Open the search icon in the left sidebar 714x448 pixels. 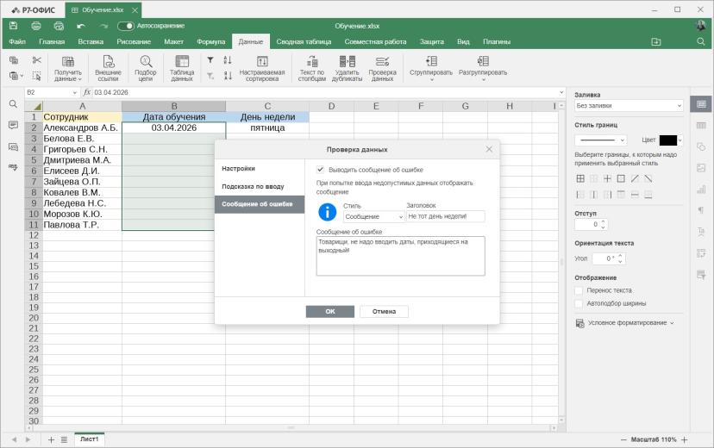pyautogui.click(x=13, y=104)
